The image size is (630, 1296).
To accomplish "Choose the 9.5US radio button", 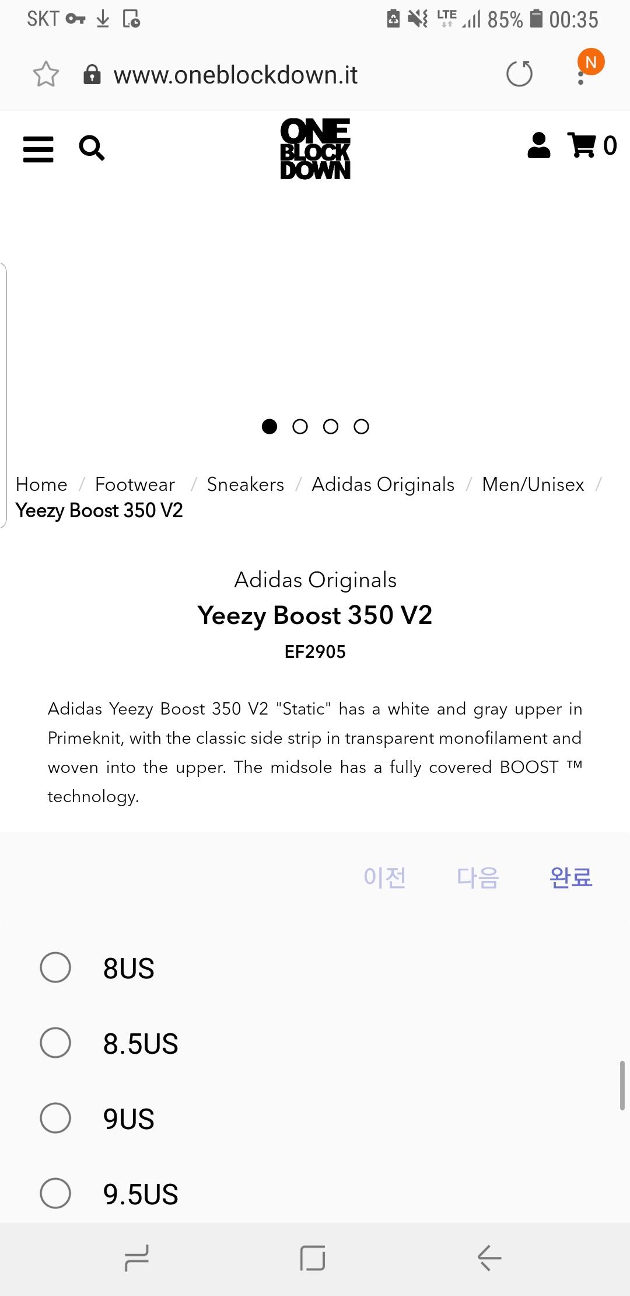I will point(56,1193).
